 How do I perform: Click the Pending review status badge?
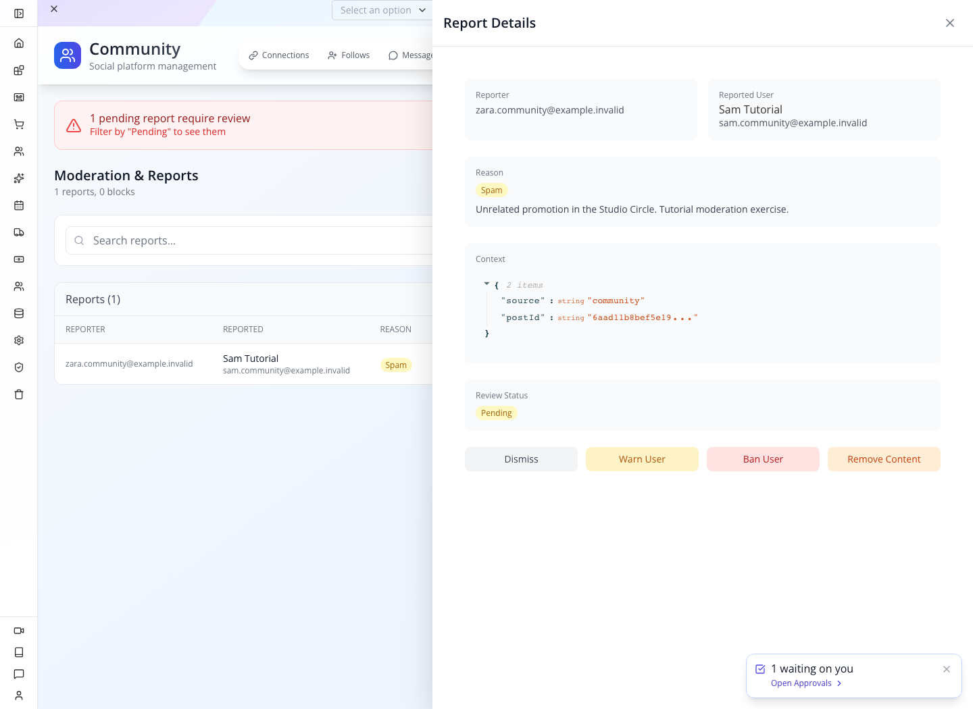point(497,413)
